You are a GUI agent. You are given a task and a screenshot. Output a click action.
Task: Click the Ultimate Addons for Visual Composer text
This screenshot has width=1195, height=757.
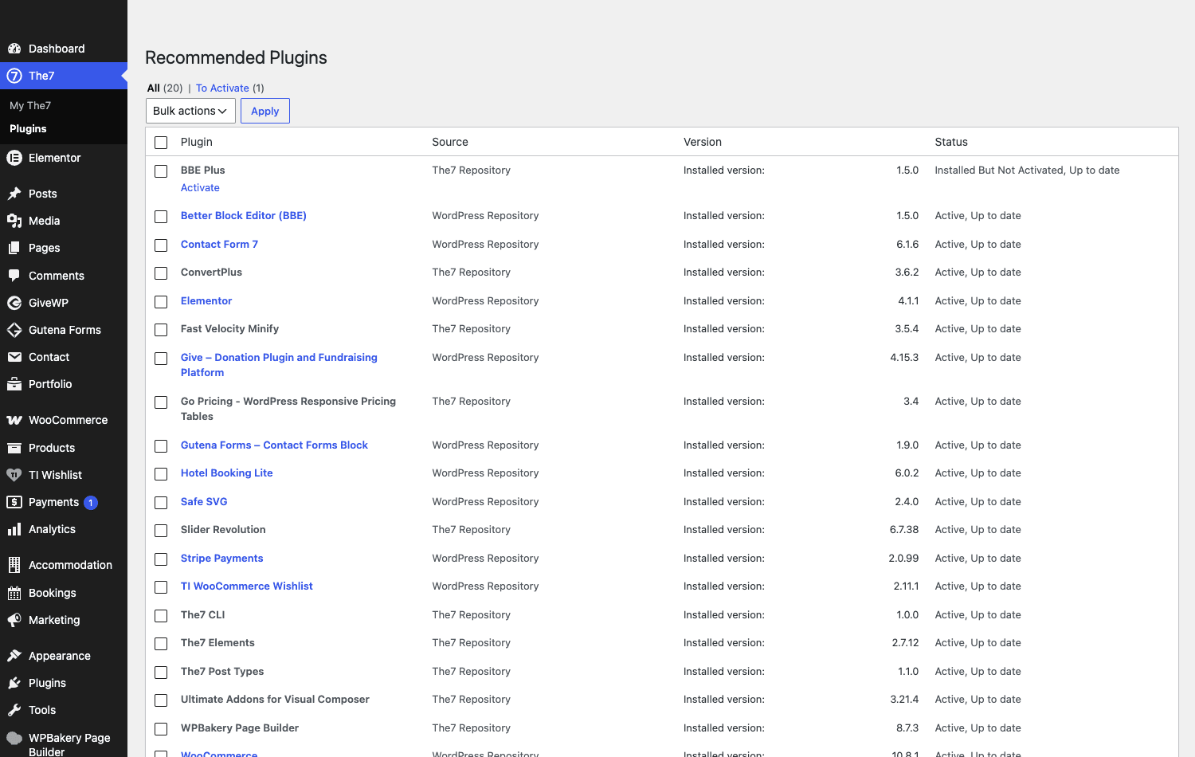(275, 700)
